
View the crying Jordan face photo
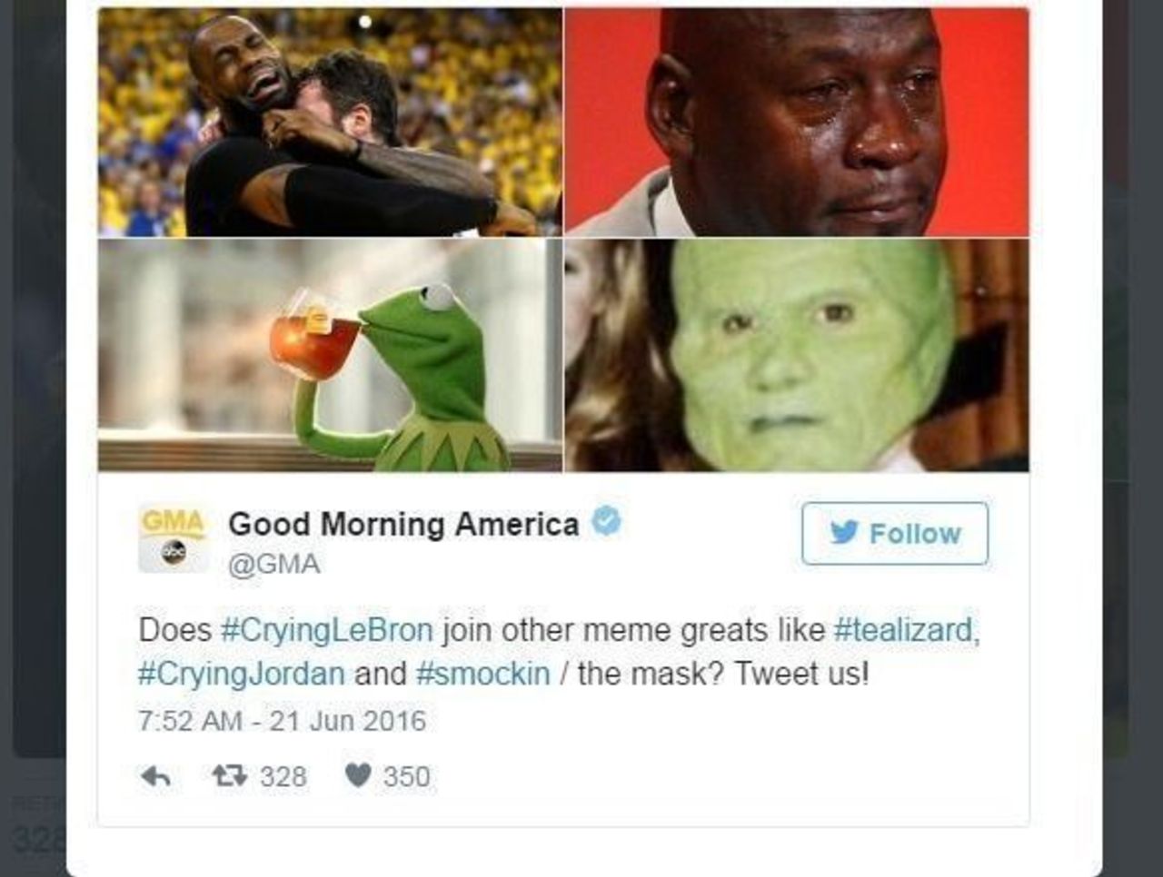797,123
